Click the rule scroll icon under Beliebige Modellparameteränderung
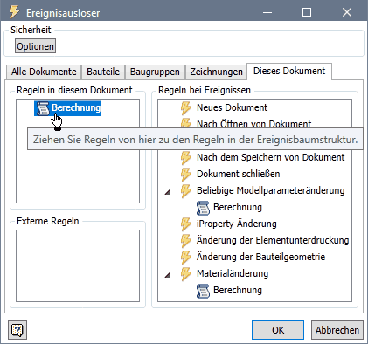 pyautogui.click(x=203, y=208)
